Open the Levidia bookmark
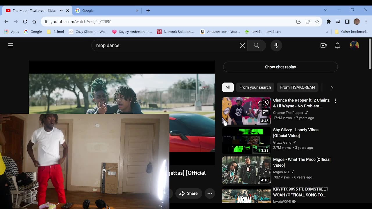 263,32
